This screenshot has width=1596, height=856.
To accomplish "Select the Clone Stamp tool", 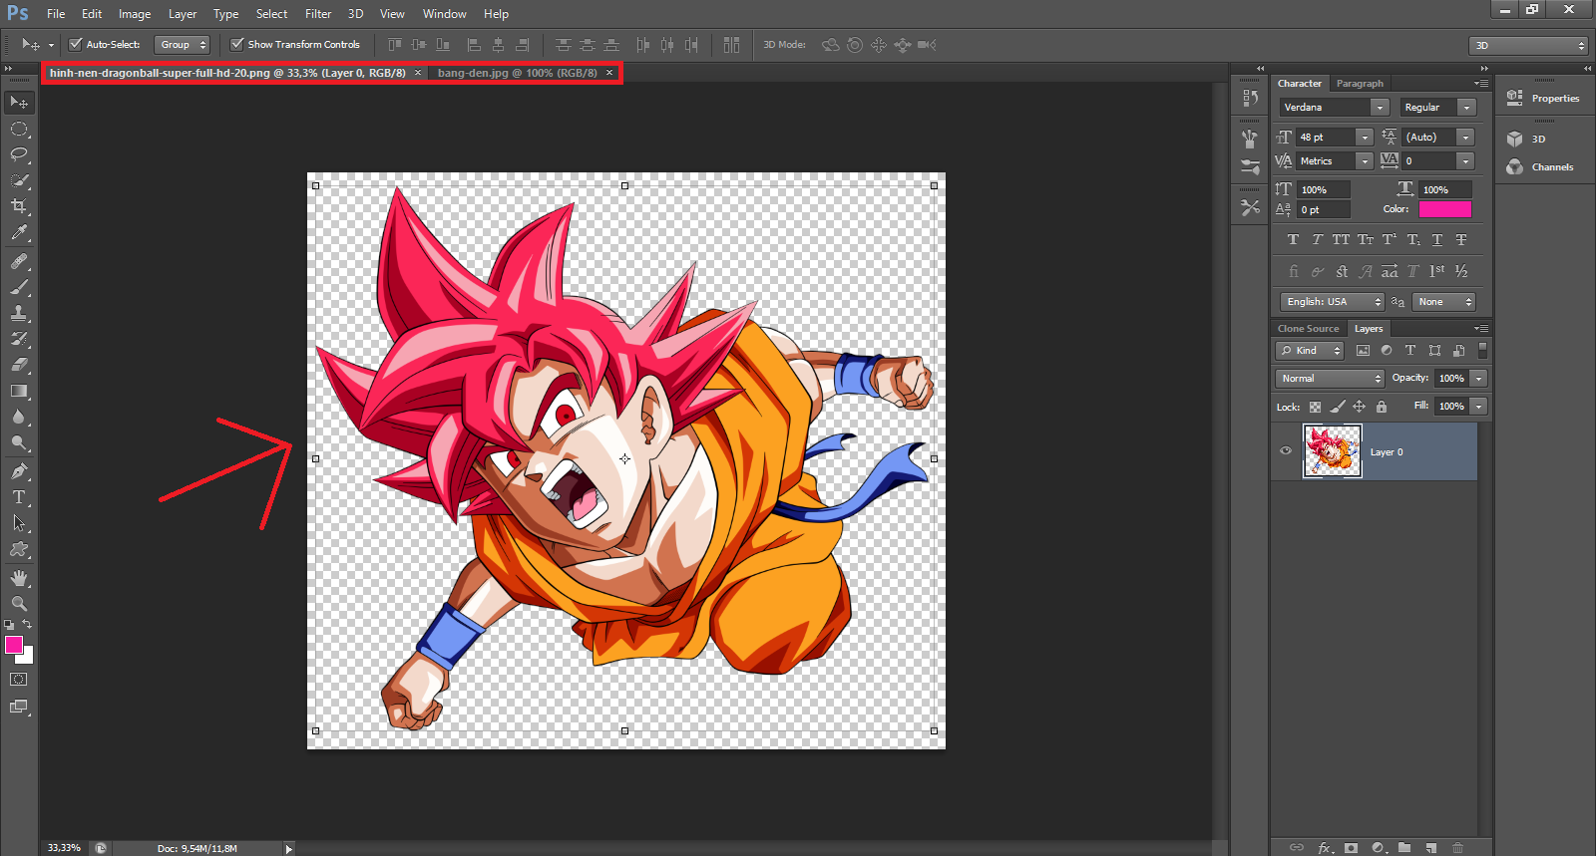I will [x=19, y=313].
